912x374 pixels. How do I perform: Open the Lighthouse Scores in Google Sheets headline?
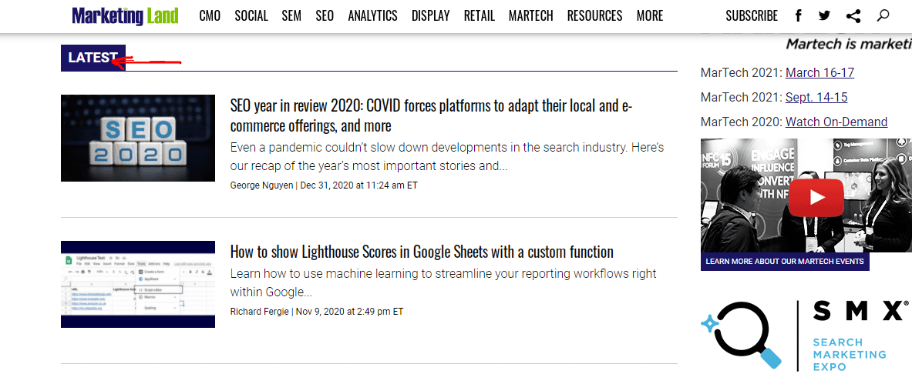[422, 252]
